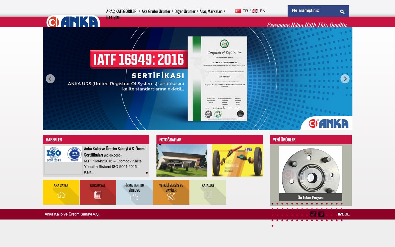Select the Turkish flag icon
This screenshot has height=247, width=395.
[x=238, y=11]
